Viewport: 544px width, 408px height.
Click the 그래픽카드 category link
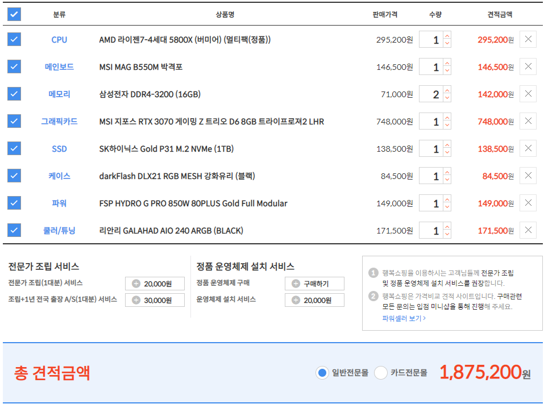(59, 122)
